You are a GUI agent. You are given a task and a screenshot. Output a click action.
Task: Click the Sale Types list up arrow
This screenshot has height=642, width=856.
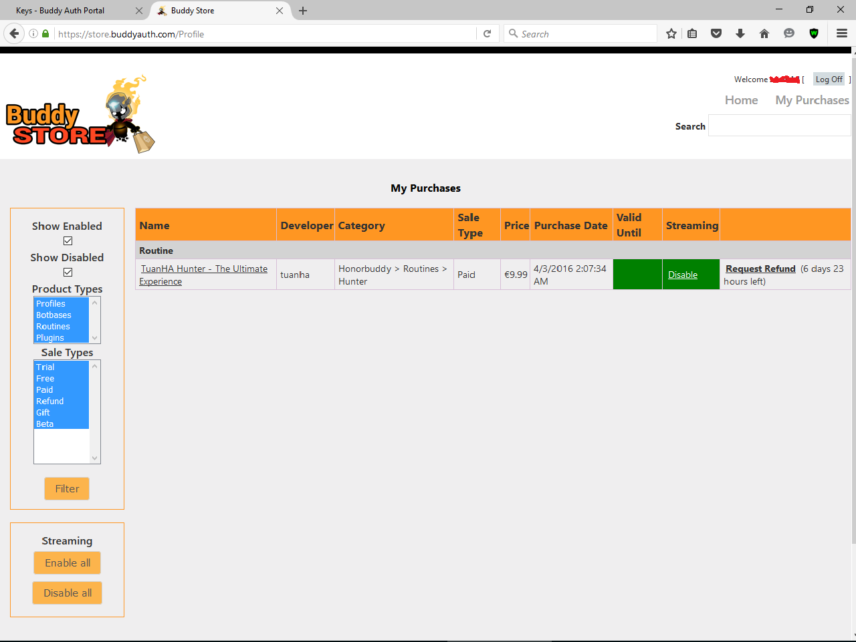pos(95,366)
